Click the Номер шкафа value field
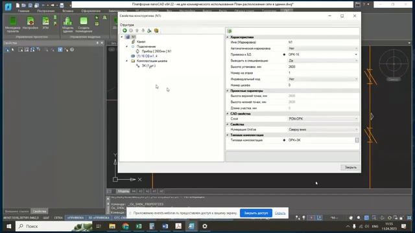 click(323, 85)
